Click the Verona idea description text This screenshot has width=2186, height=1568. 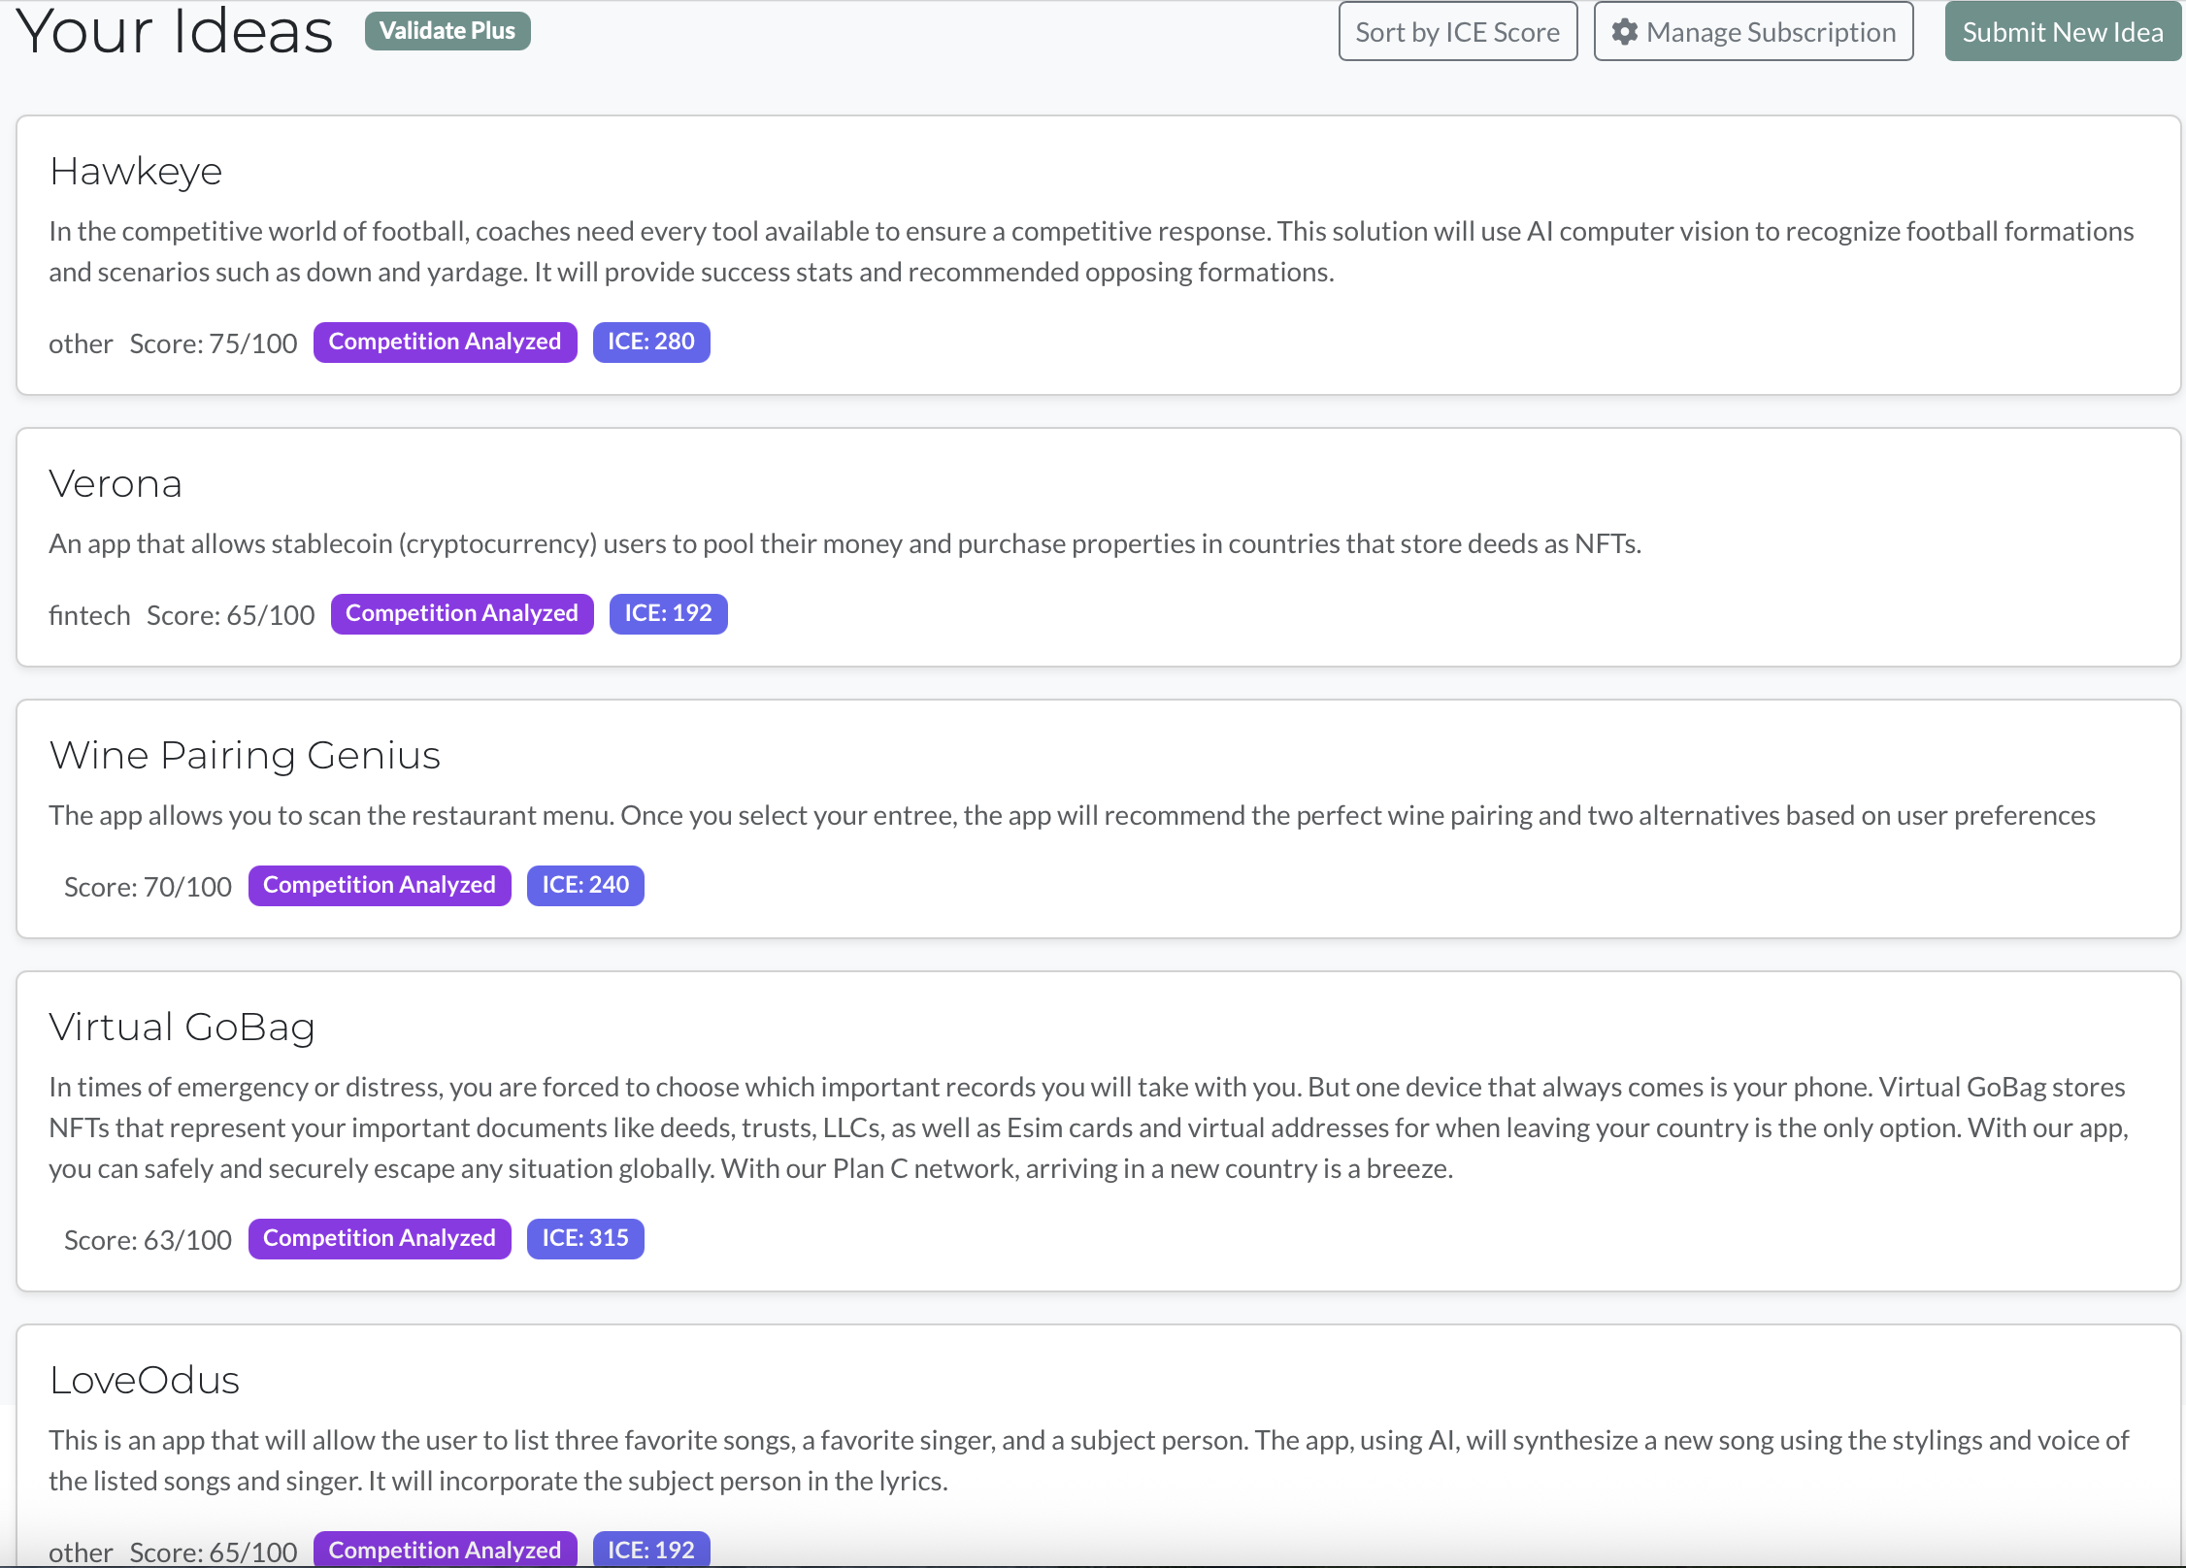pyautogui.click(x=845, y=544)
